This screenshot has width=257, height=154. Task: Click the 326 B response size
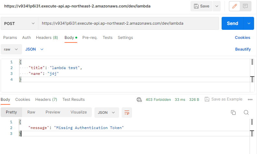coord(194,100)
